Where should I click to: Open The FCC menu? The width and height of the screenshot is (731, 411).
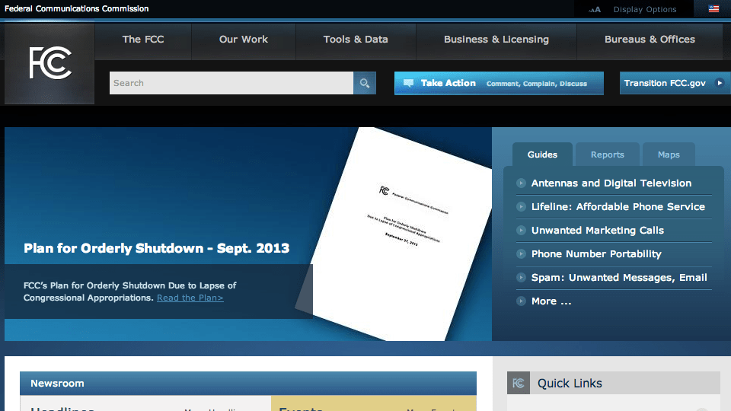click(x=143, y=40)
